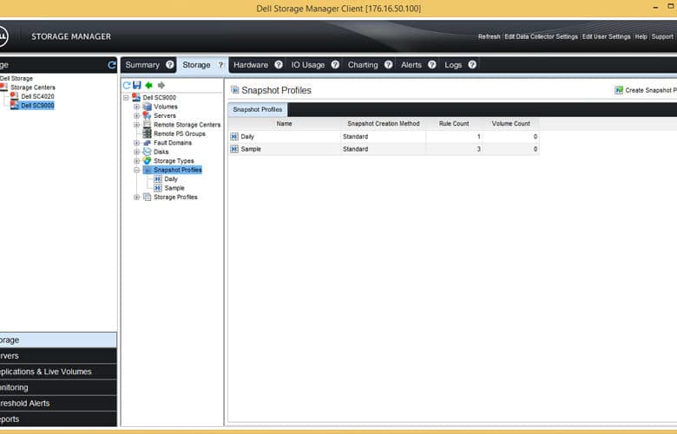Click the Storage Profiles icon in tree
This screenshot has width=677, height=434.
(x=148, y=197)
